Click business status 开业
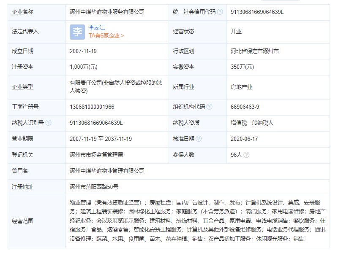 click(x=236, y=31)
